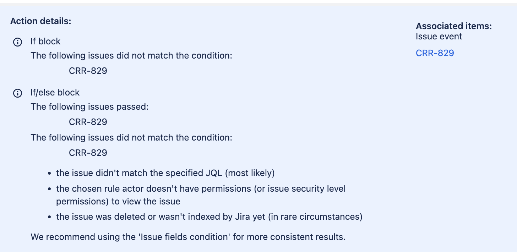
Task: Click CRR-829 under issues not matching condition
Action: [88, 153]
